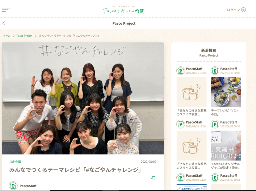Image resolution: width=256 pixels, height=191 pixels.
Task: Open post テーマレシピ「パンの日」
Action: point(224,112)
